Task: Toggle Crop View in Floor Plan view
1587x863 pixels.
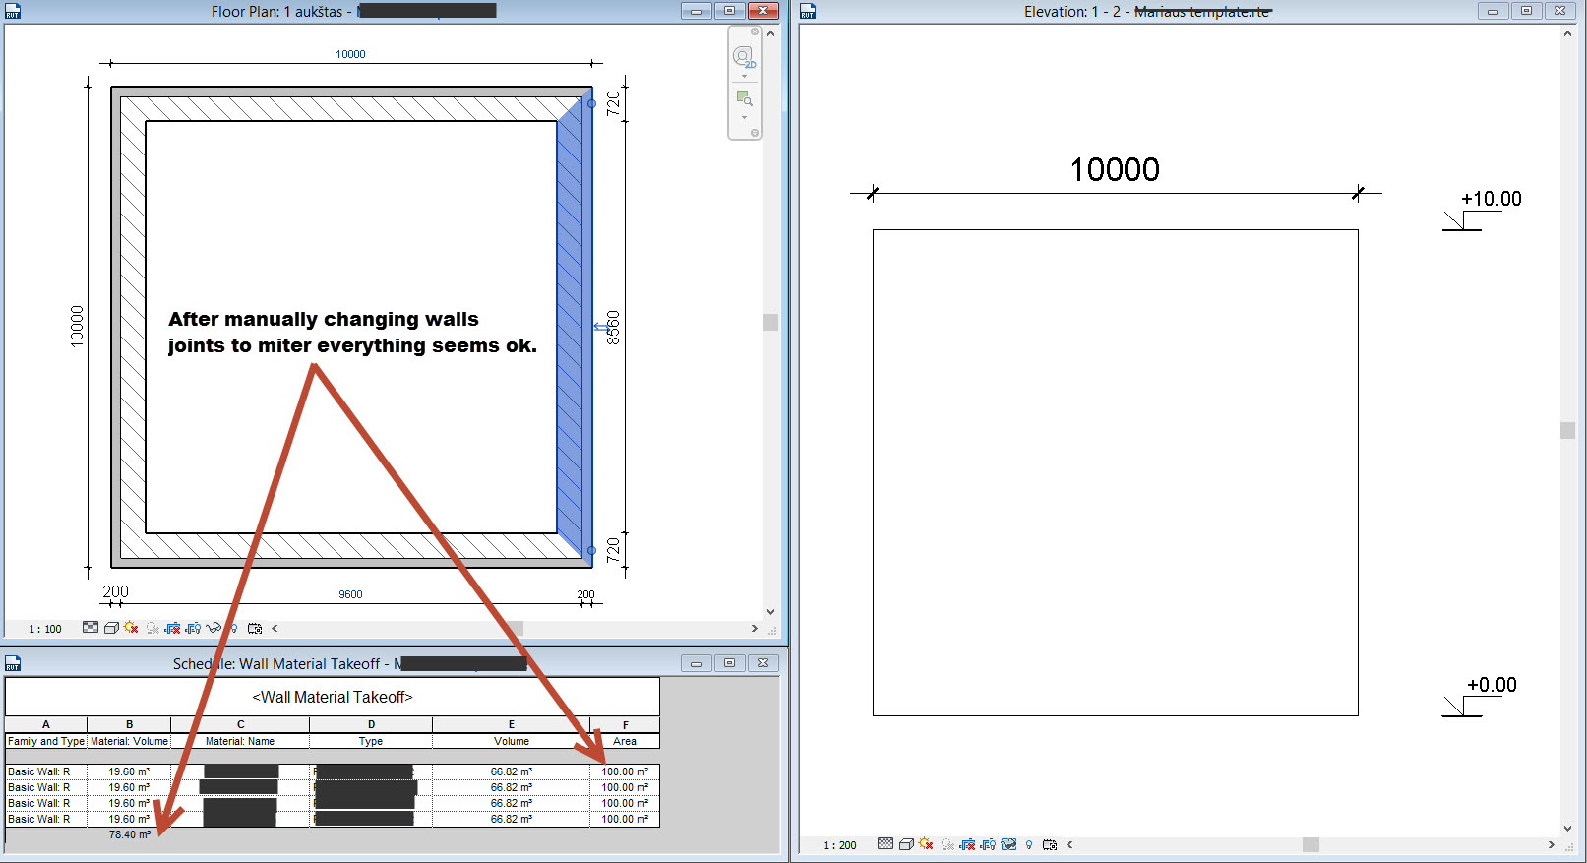Action: pyautogui.click(x=173, y=628)
